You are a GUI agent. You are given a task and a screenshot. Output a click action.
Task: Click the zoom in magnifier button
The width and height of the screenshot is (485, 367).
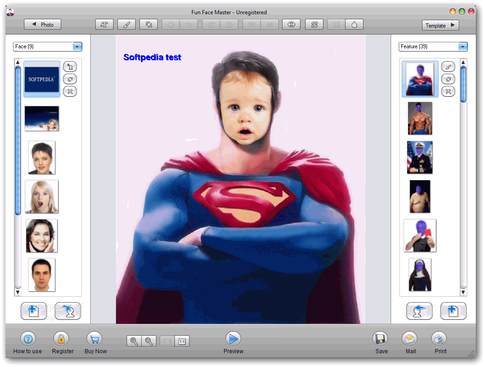pyautogui.click(x=134, y=341)
